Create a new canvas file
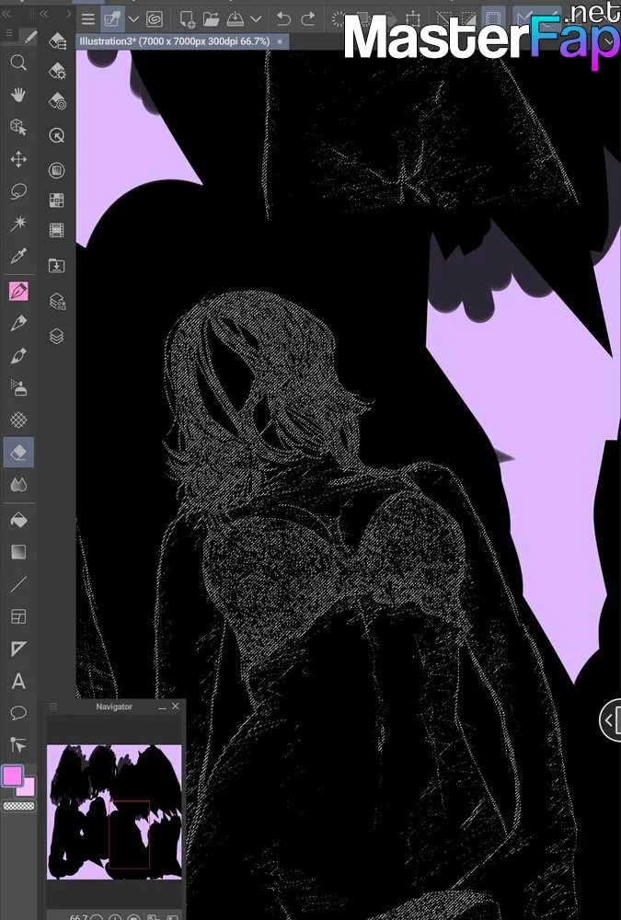Screen dimensions: 621x920 188,18
